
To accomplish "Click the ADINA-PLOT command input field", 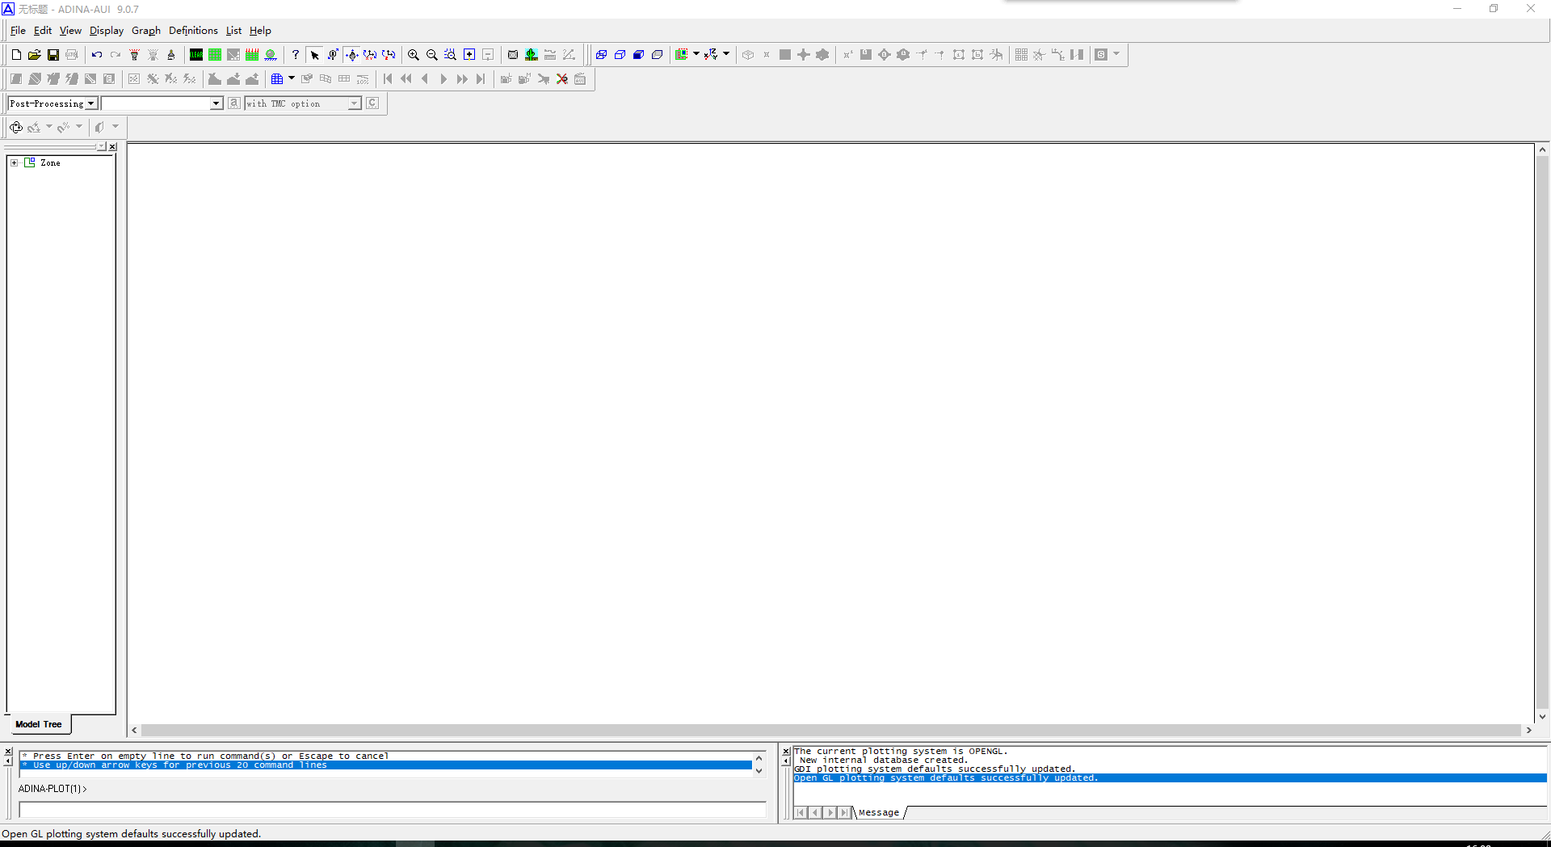I will coord(392,810).
